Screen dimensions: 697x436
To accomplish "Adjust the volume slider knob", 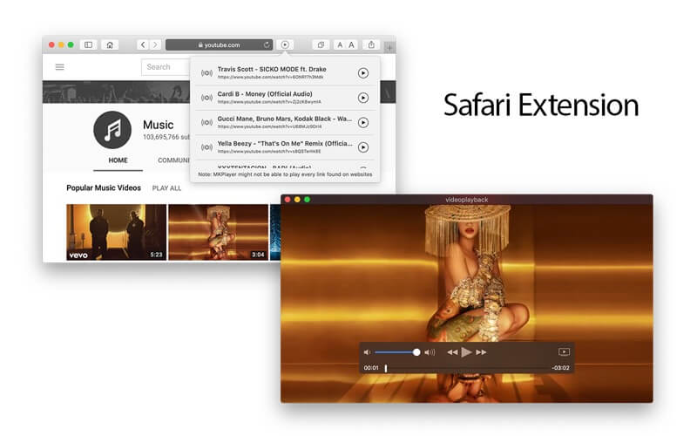I will coord(416,352).
